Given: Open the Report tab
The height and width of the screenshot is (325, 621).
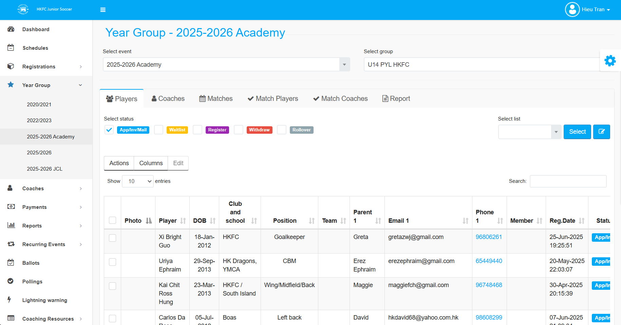Looking at the screenshot, I should (396, 99).
